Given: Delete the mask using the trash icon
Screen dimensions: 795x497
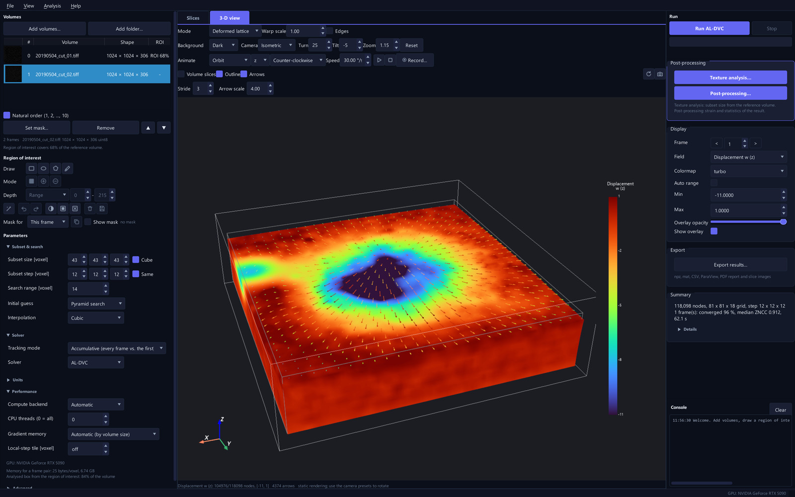Looking at the screenshot, I should click(90, 209).
